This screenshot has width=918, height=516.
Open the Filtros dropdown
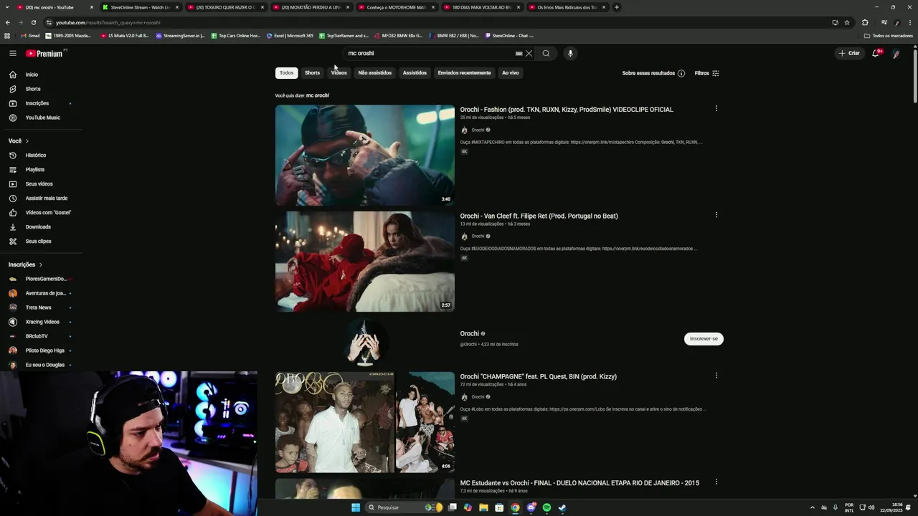pyautogui.click(x=706, y=73)
